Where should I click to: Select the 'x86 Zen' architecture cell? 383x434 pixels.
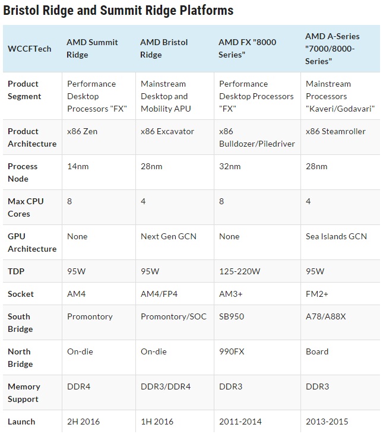[x=83, y=131]
